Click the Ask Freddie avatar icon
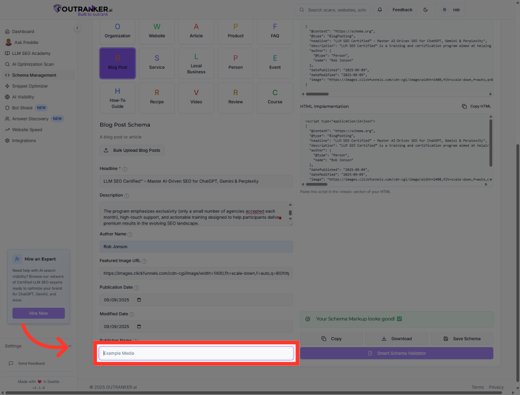 [8, 42]
